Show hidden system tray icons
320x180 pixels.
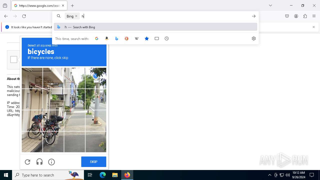[x=270, y=175]
